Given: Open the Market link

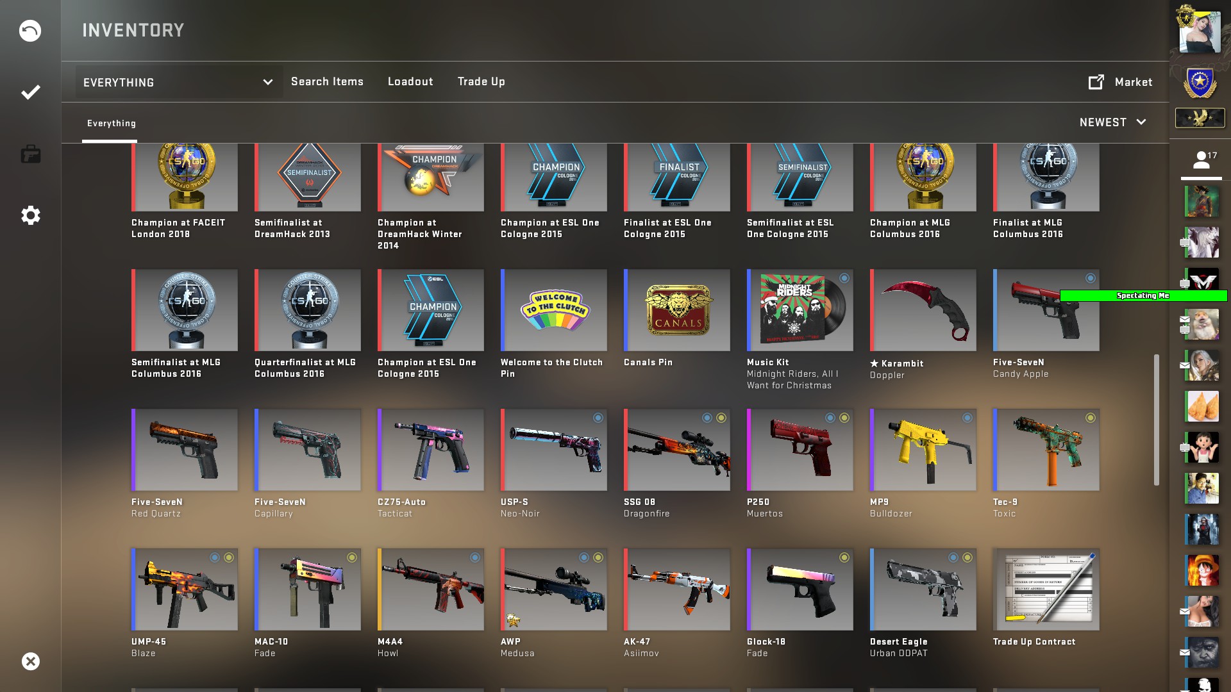Looking at the screenshot, I should 1133,82.
